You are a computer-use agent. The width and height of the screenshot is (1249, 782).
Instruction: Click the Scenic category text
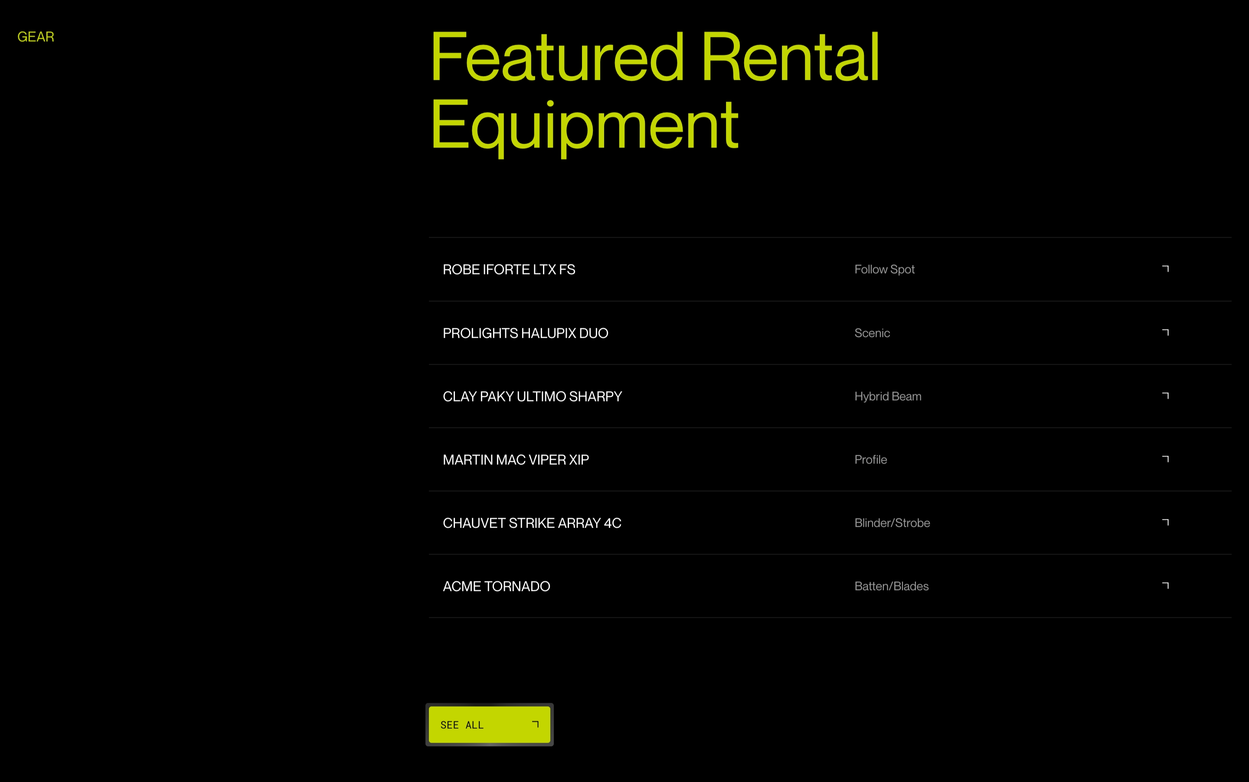tap(872, 333)
